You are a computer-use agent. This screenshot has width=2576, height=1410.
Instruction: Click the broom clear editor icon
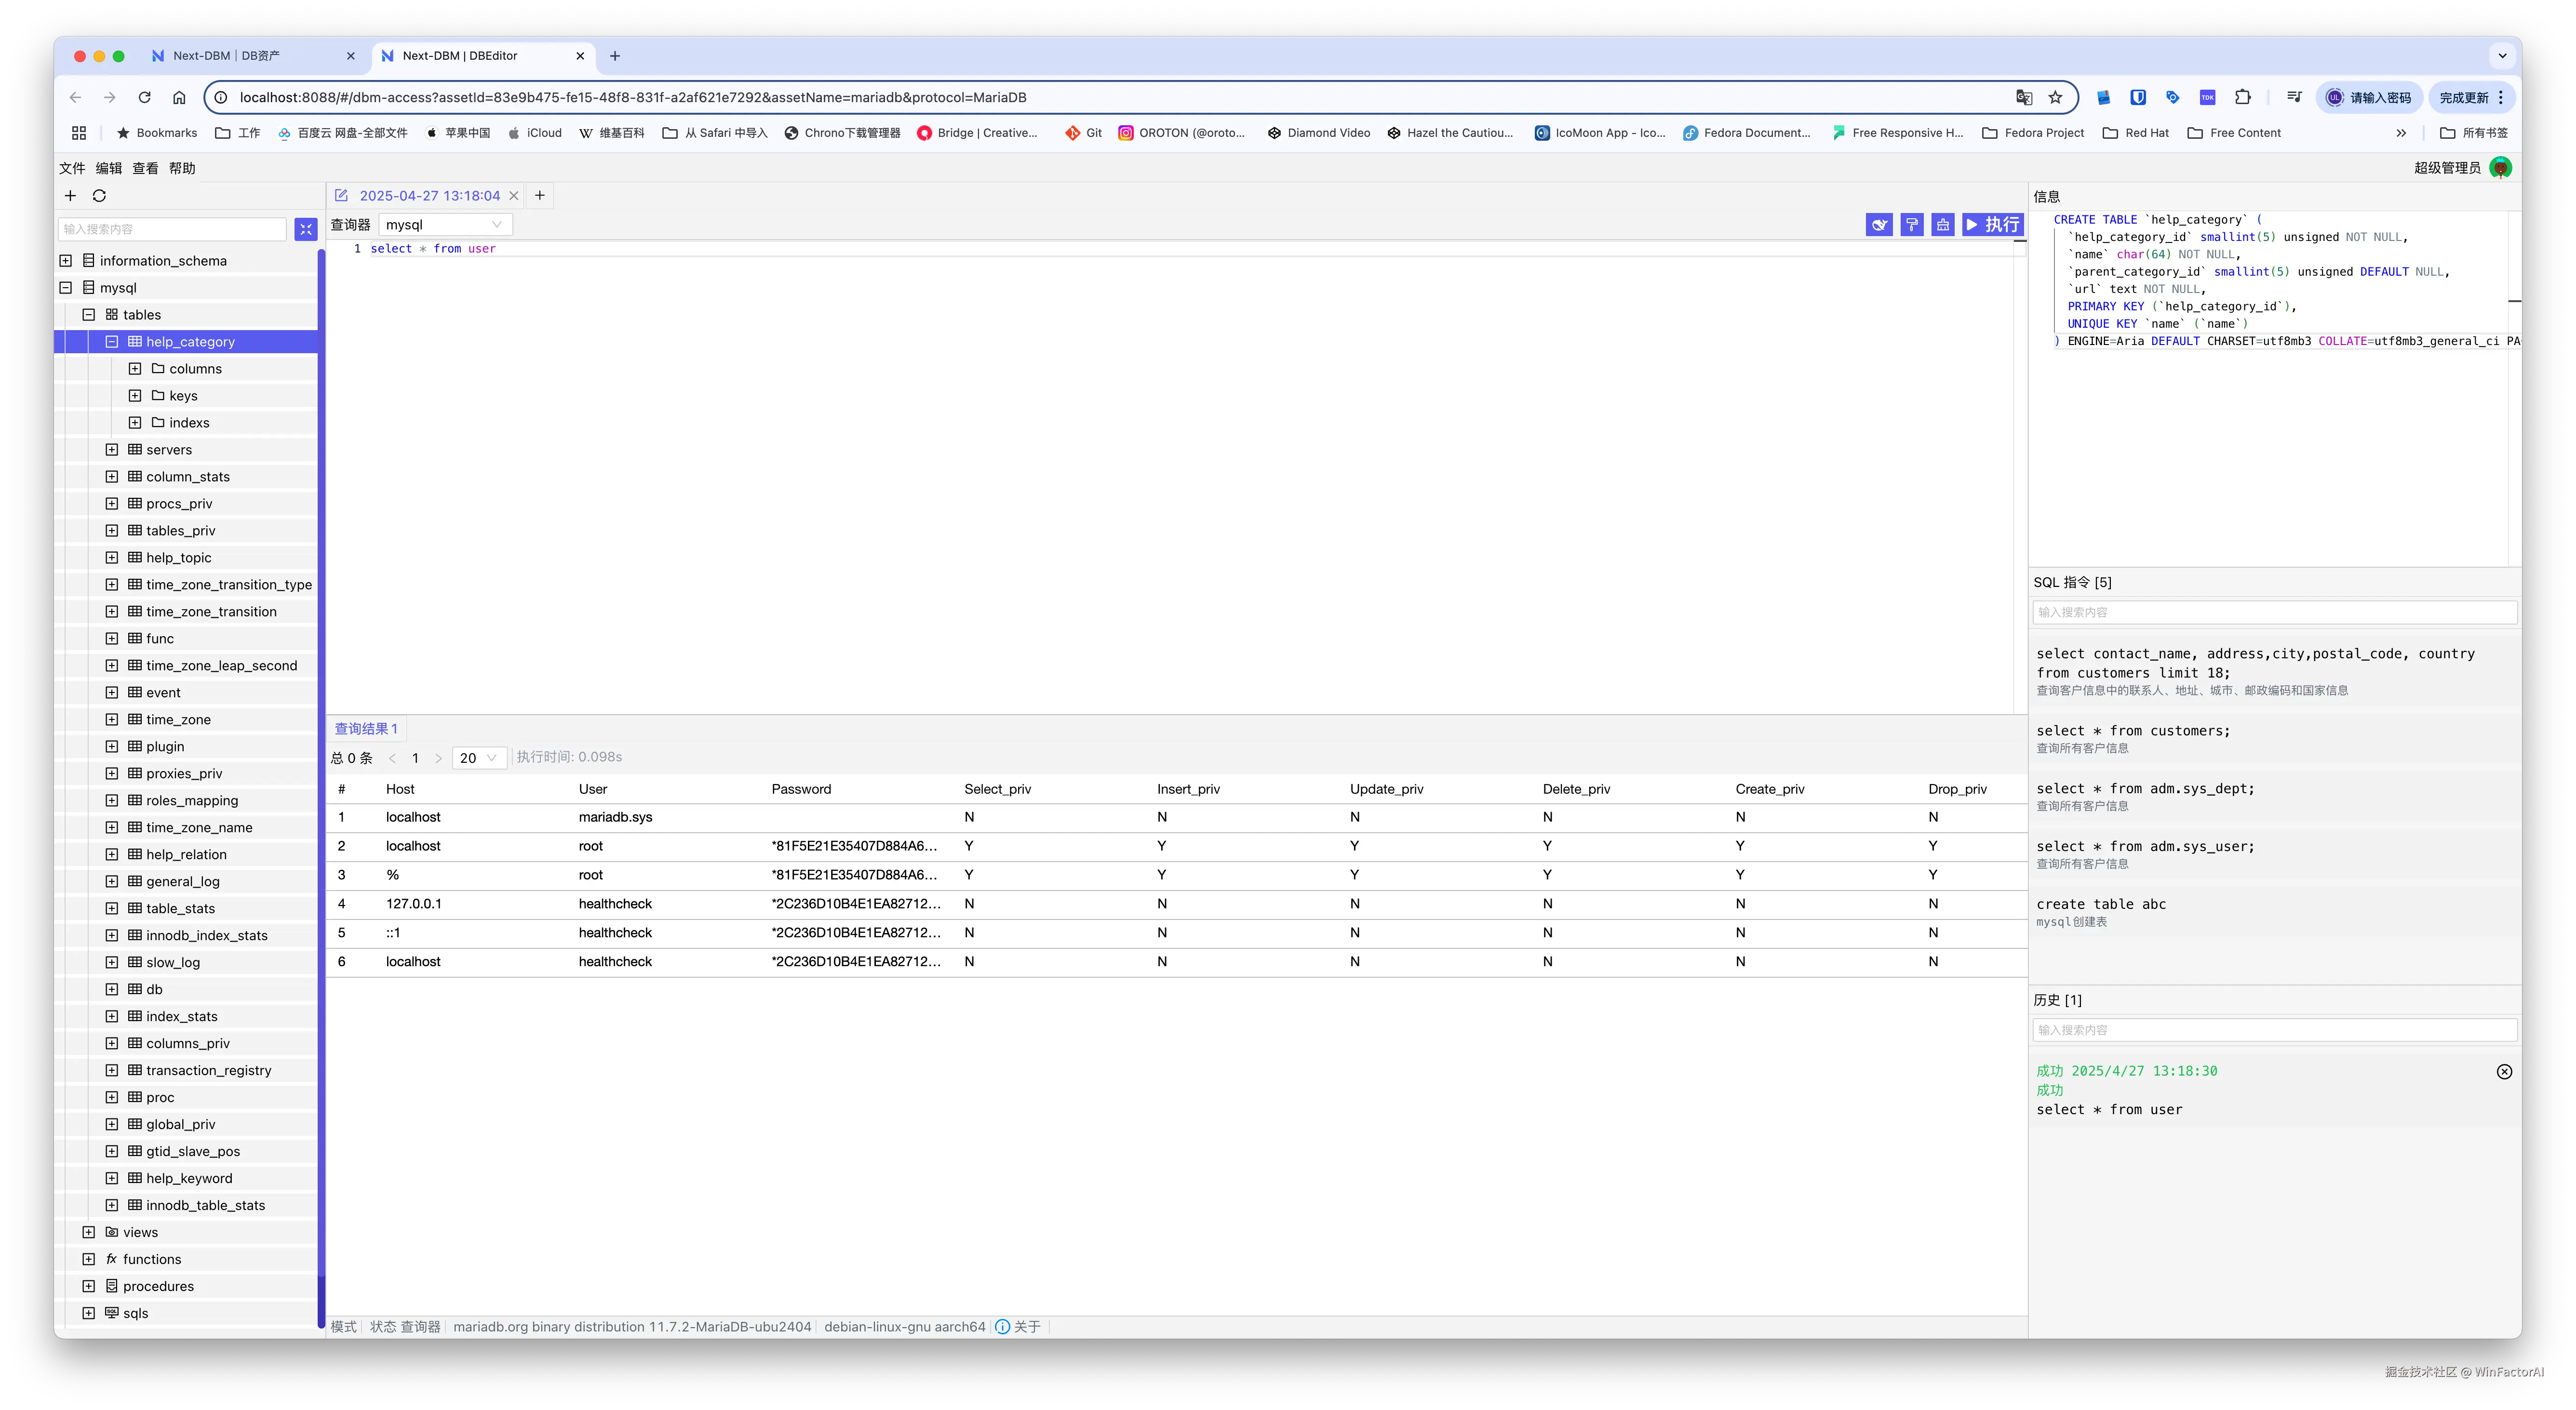[1942, 225]
